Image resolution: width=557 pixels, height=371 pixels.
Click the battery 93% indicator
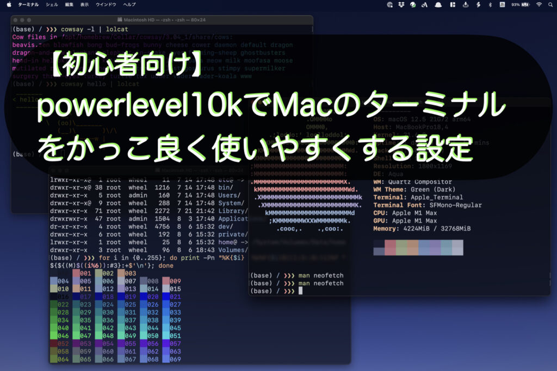(x=519, y=4)
